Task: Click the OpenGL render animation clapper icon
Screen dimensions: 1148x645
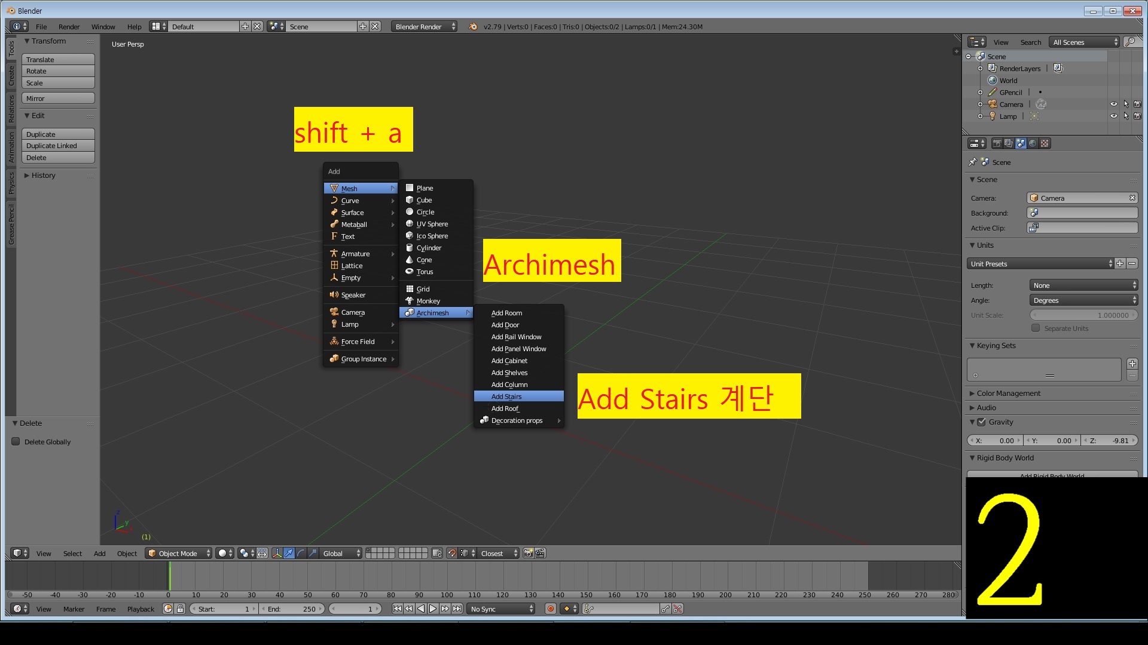Action: (540, 553)
